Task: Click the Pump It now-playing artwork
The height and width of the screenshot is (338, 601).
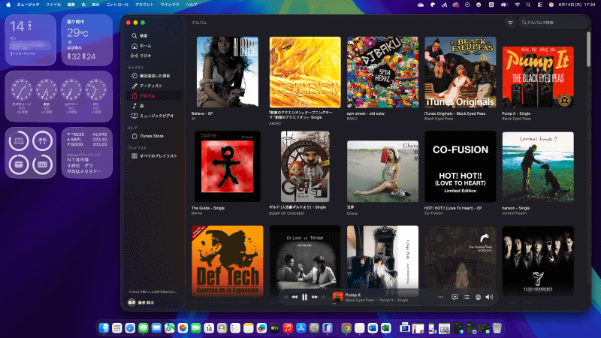Action: (337, 297)
